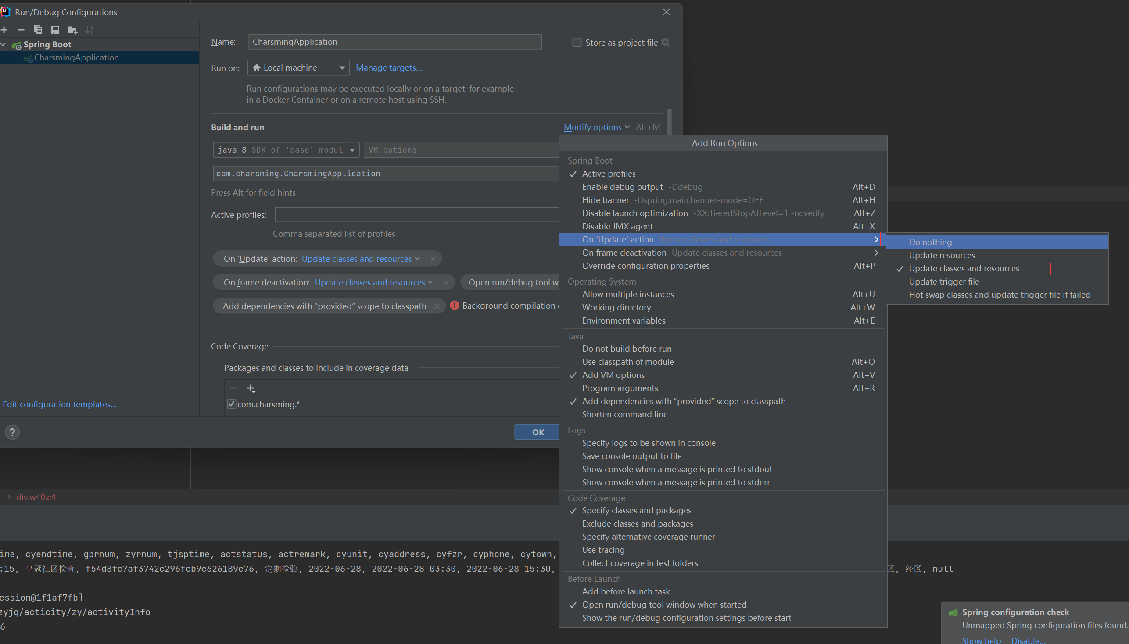Screen dimensions: 1129x644
Task: Select Hide banner option
Action: [724, 200]
